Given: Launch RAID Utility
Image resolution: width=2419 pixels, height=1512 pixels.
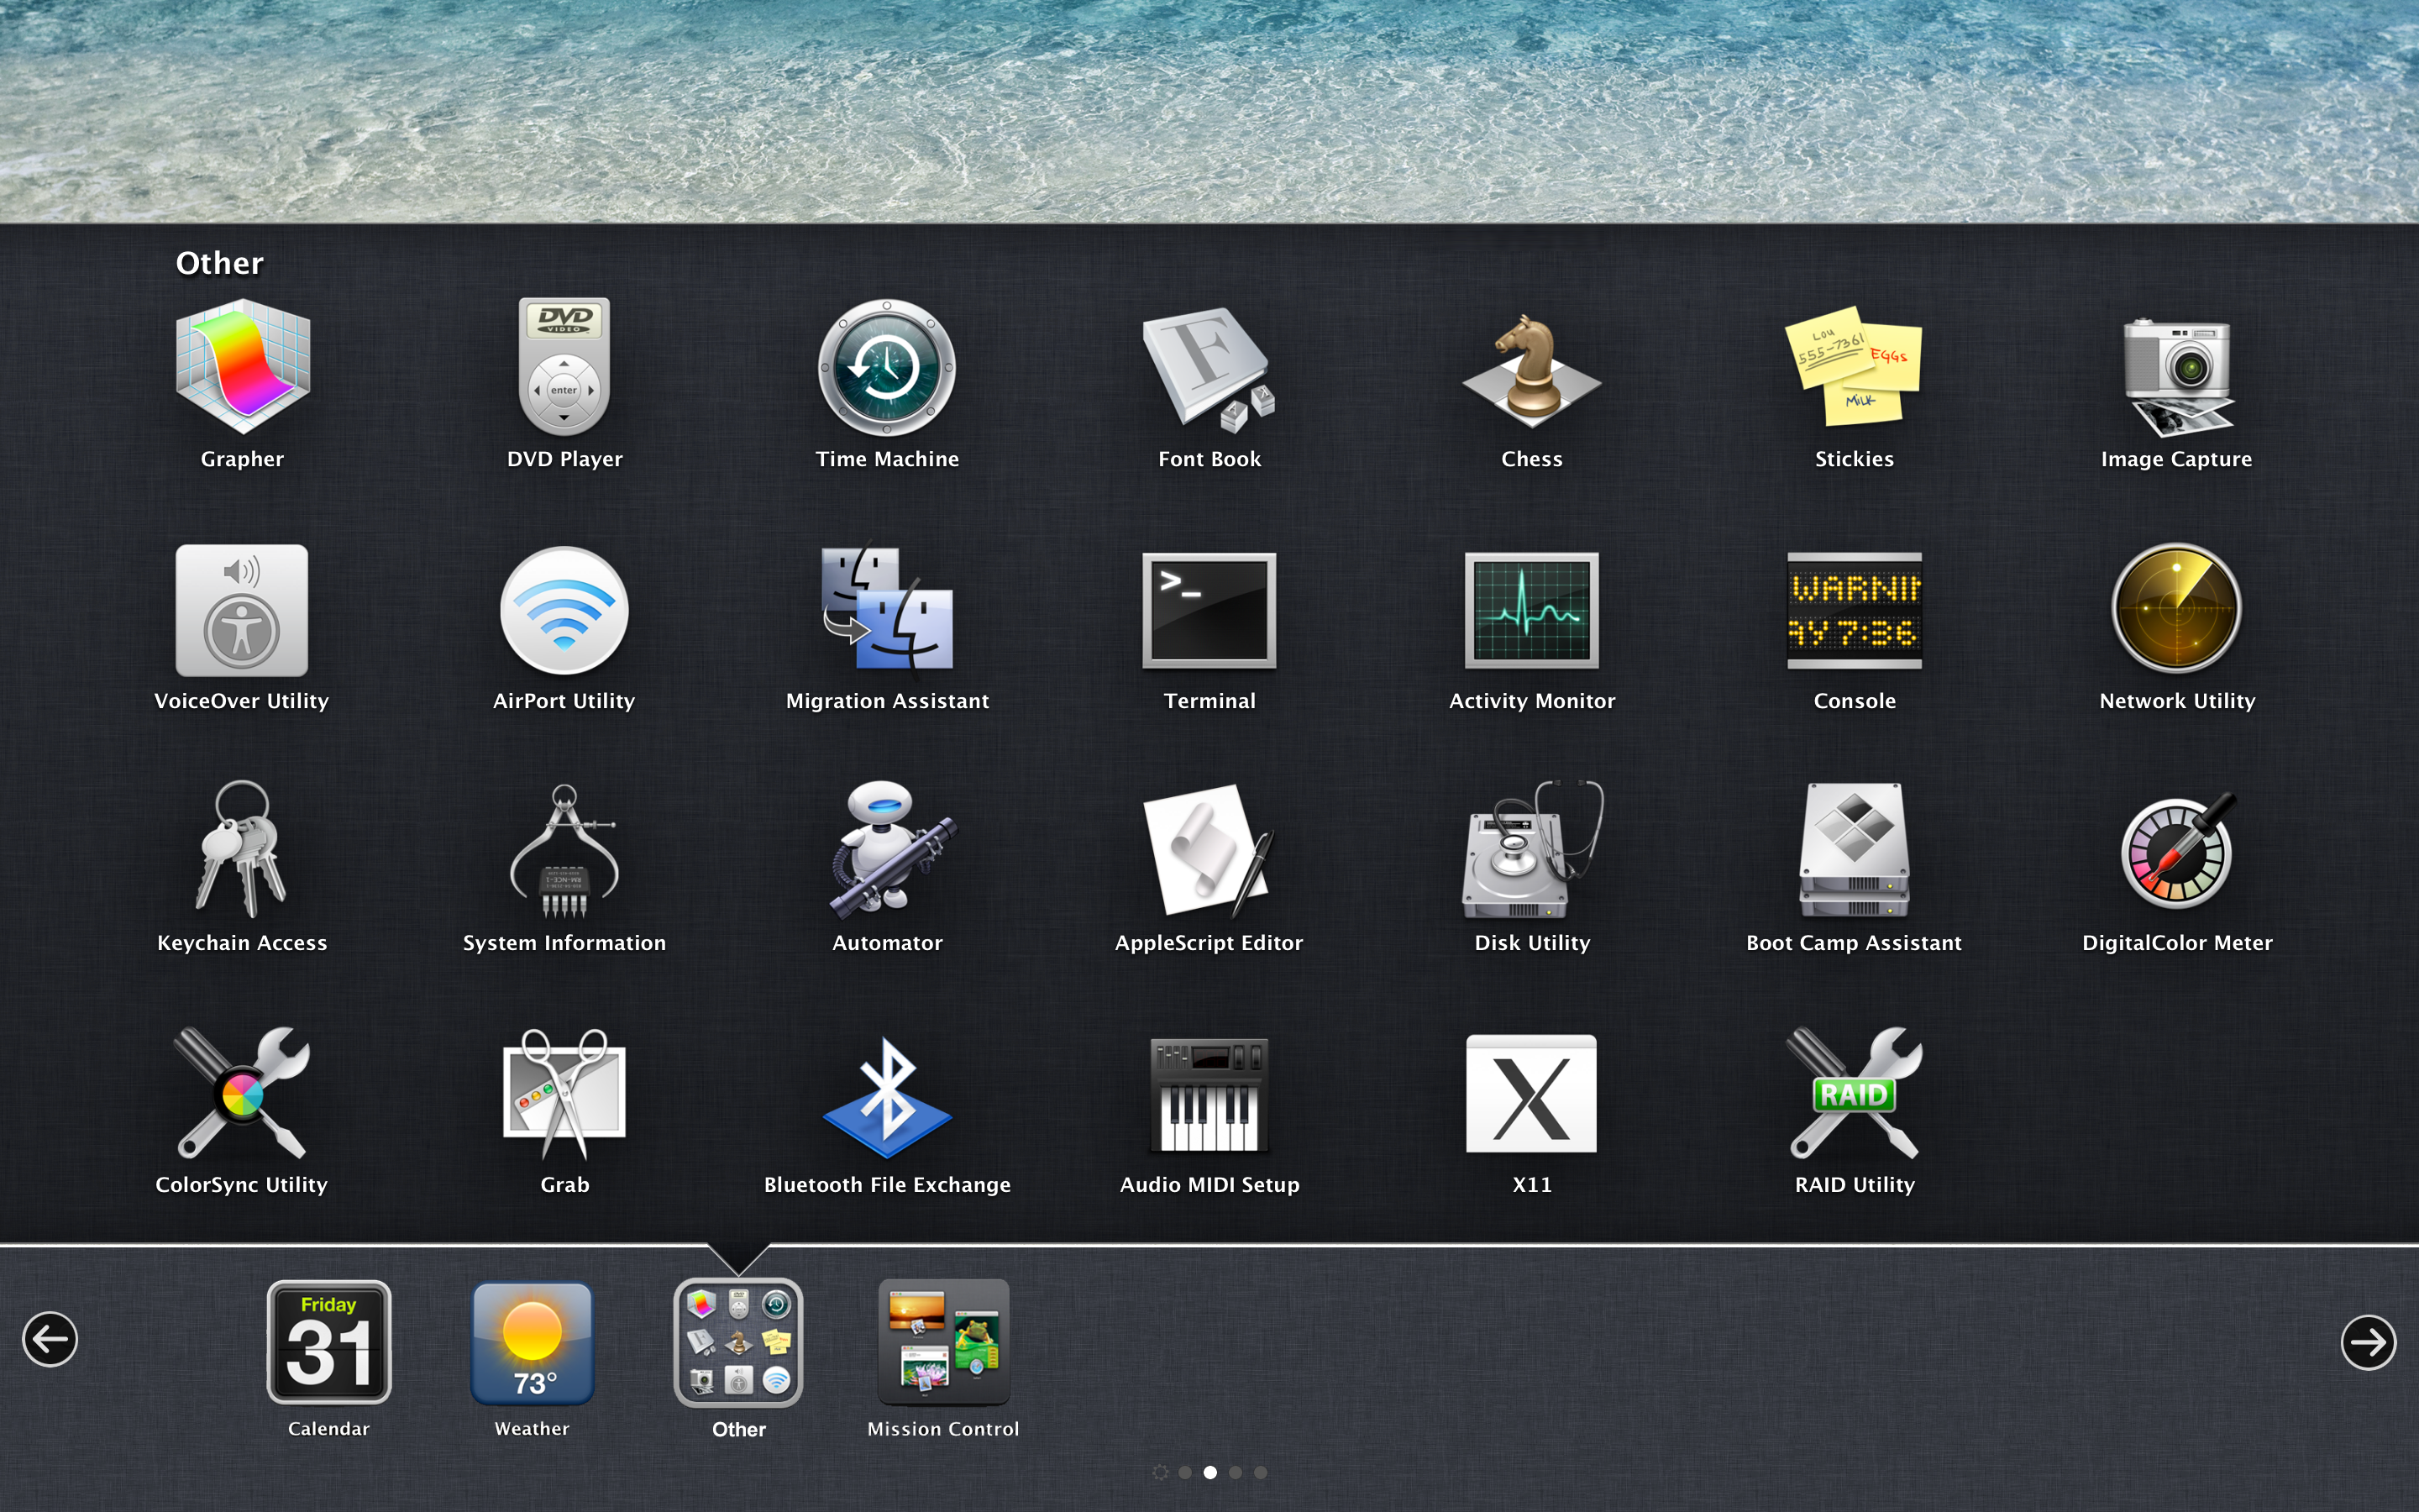Looking at the screenshot, I should (x=1855, y=1093).
